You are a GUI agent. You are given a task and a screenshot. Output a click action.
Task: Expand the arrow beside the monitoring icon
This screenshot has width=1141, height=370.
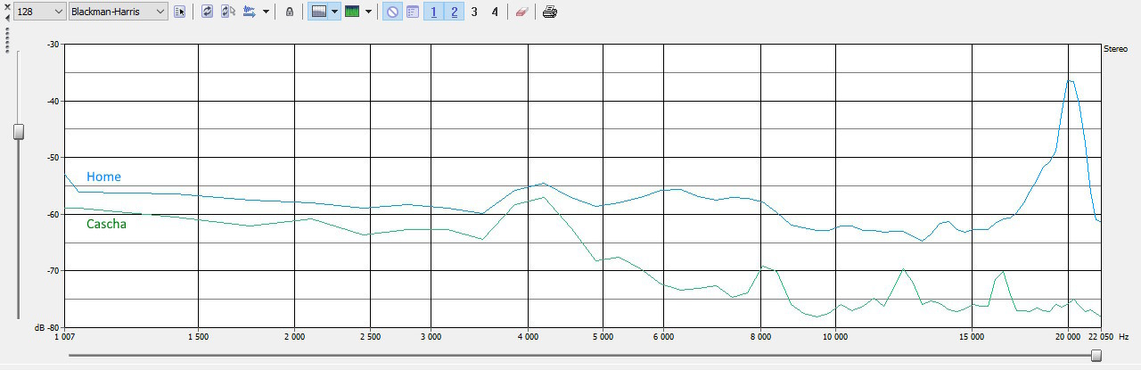(266, 12)
